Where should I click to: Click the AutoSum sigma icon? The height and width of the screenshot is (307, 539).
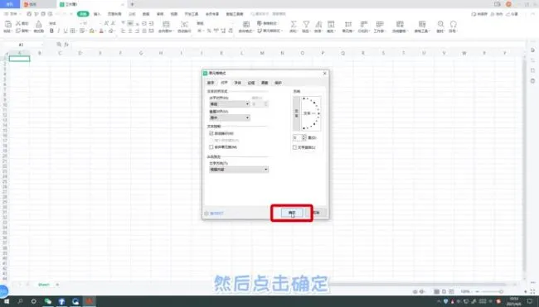pos(294,24)
